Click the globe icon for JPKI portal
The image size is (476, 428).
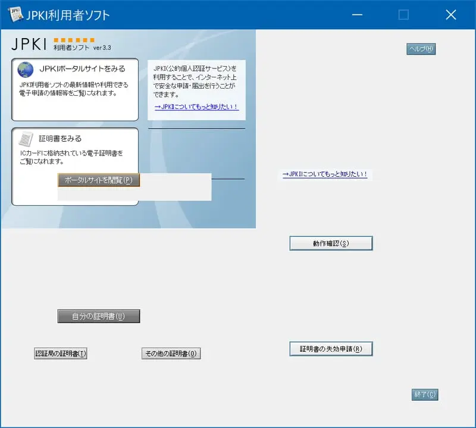[26, 70]
